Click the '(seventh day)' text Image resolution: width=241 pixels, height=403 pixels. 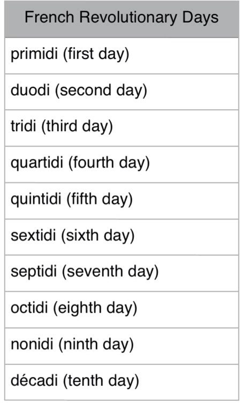pos(110,272)
